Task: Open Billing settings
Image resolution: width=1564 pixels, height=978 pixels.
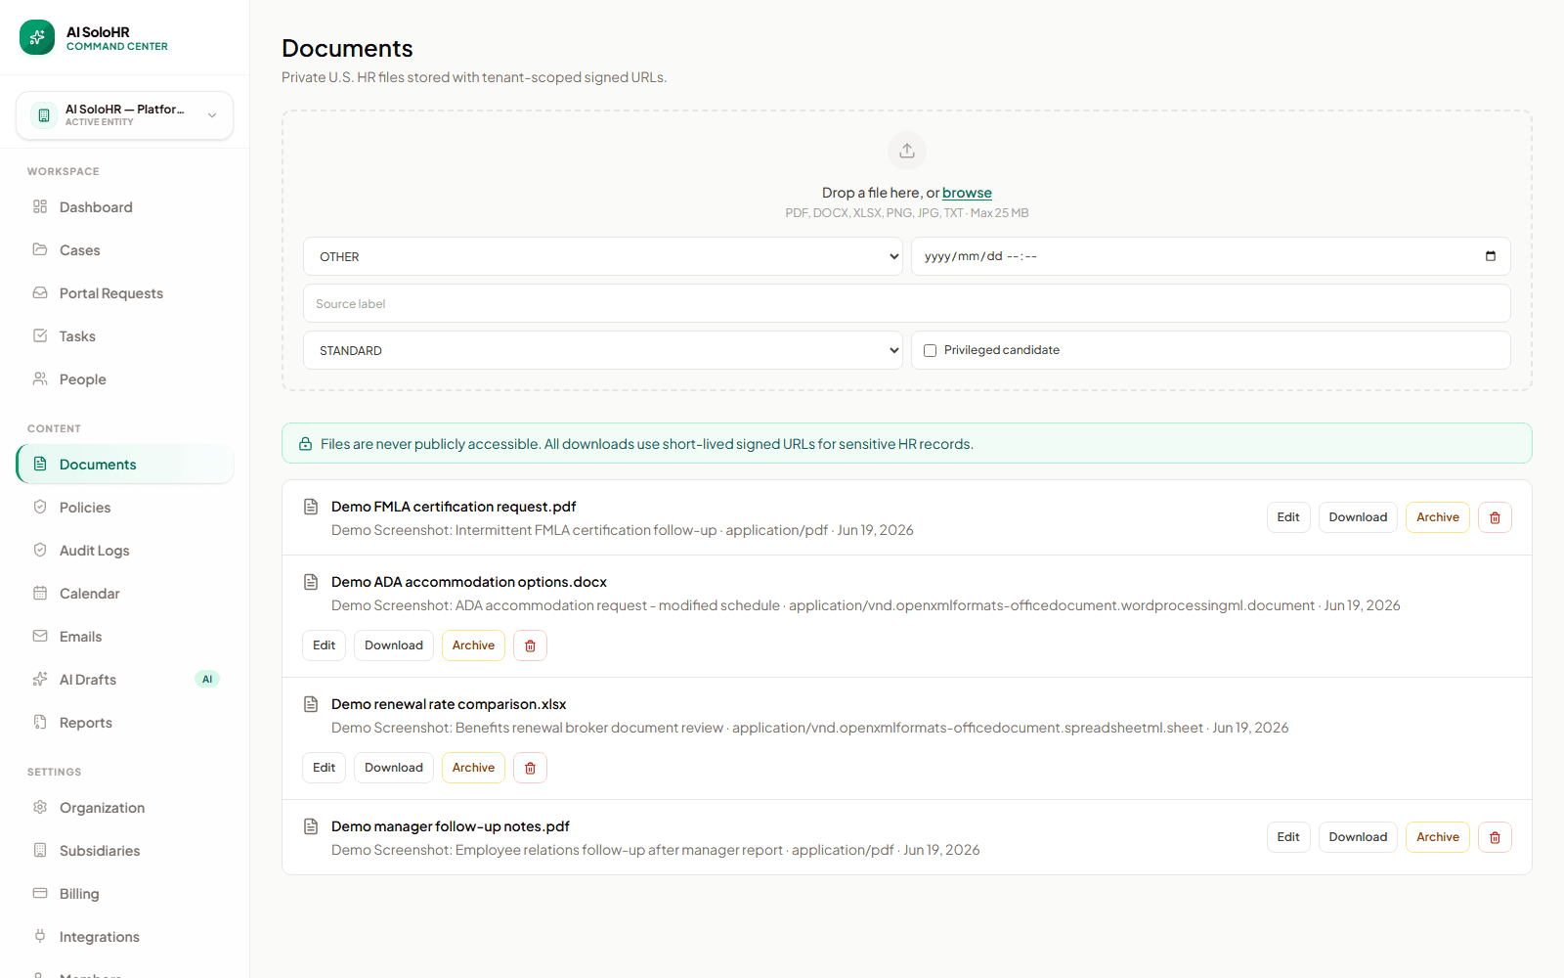Action: pyautogui.click(x=124, y=894)
